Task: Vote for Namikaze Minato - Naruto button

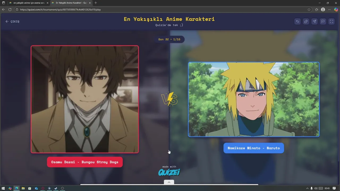Action: tap(254, 148)
